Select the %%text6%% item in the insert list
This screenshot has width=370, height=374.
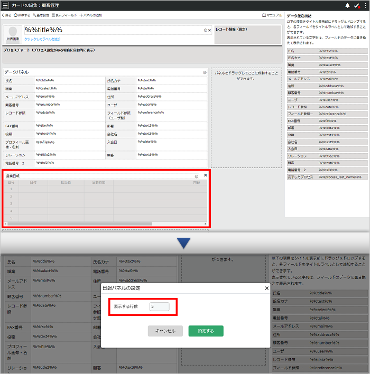coord(327,163)
